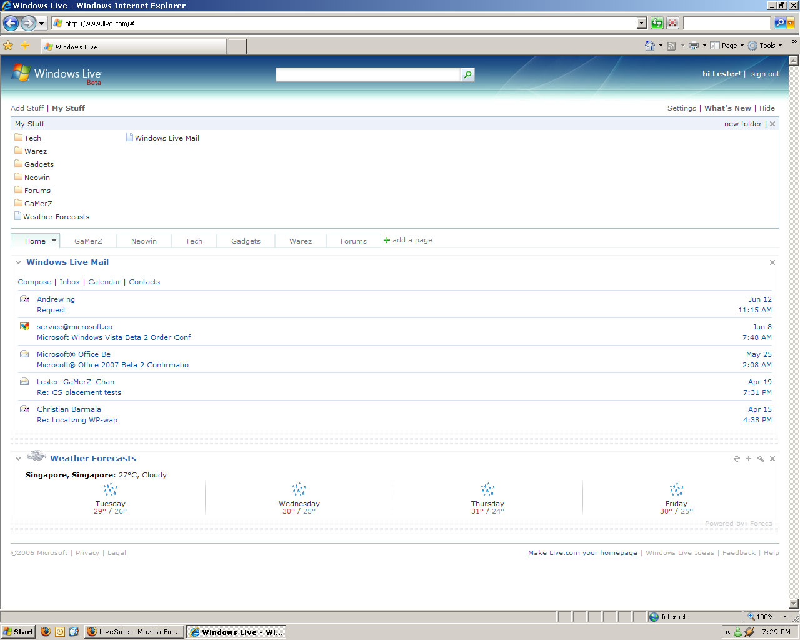Viewport: 800px width, 640px height.
Task: Open the search provider dropdown arrow
Action: pos(791,23)
